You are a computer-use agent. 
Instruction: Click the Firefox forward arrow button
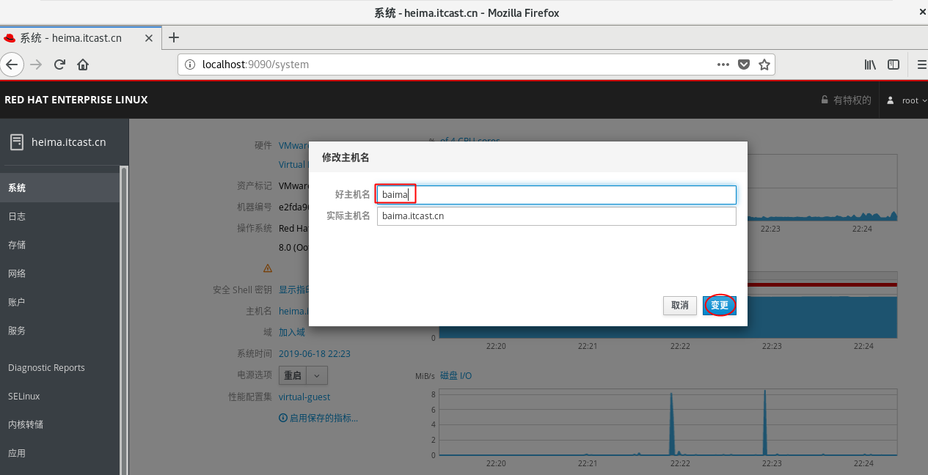coord(36,65)
